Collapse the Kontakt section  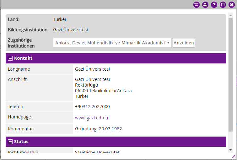(10, 58)
